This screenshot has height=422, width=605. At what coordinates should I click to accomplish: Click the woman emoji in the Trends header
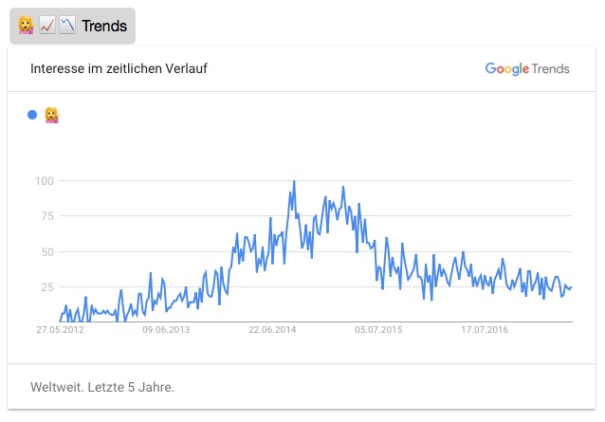[27, 26]
